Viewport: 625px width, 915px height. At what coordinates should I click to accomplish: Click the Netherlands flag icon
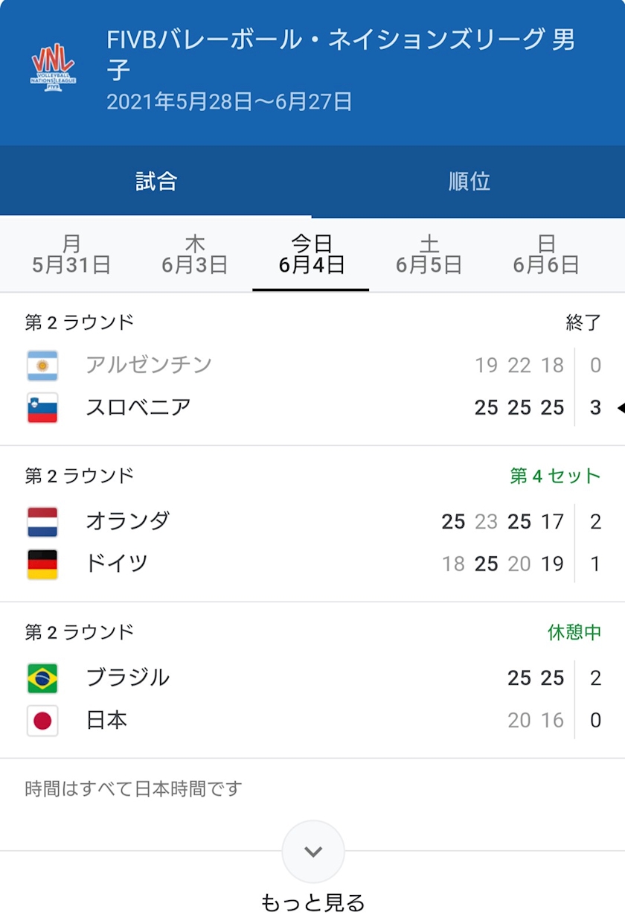[x=42, y=522]
